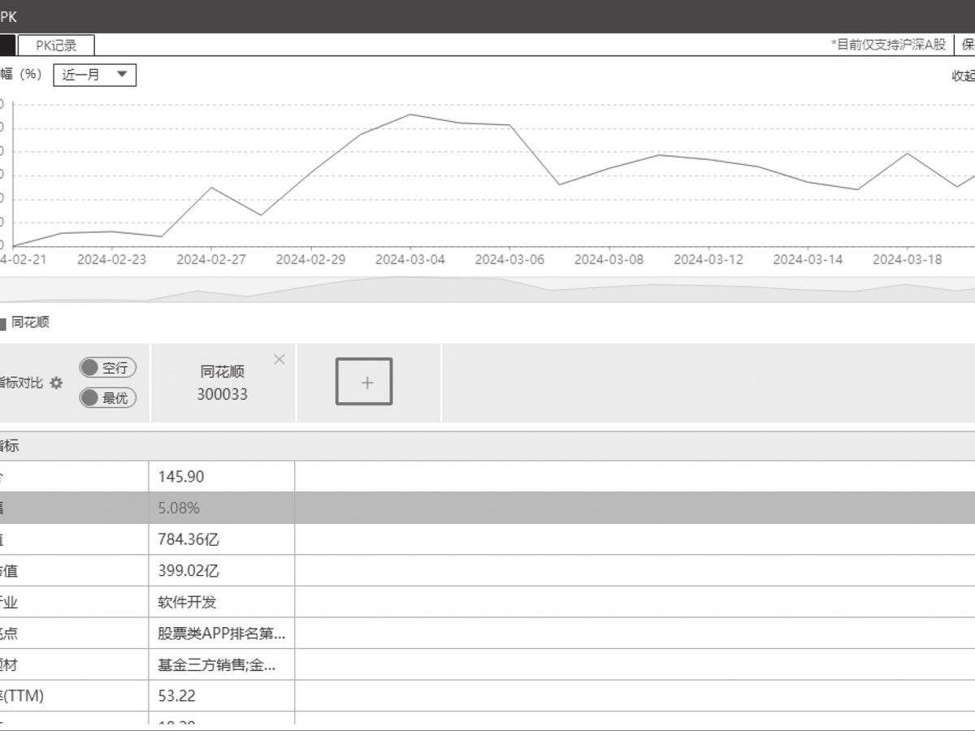
Task: Click the 股票类APP排名第... highlight cell
Action: click(x=221, y=634)
